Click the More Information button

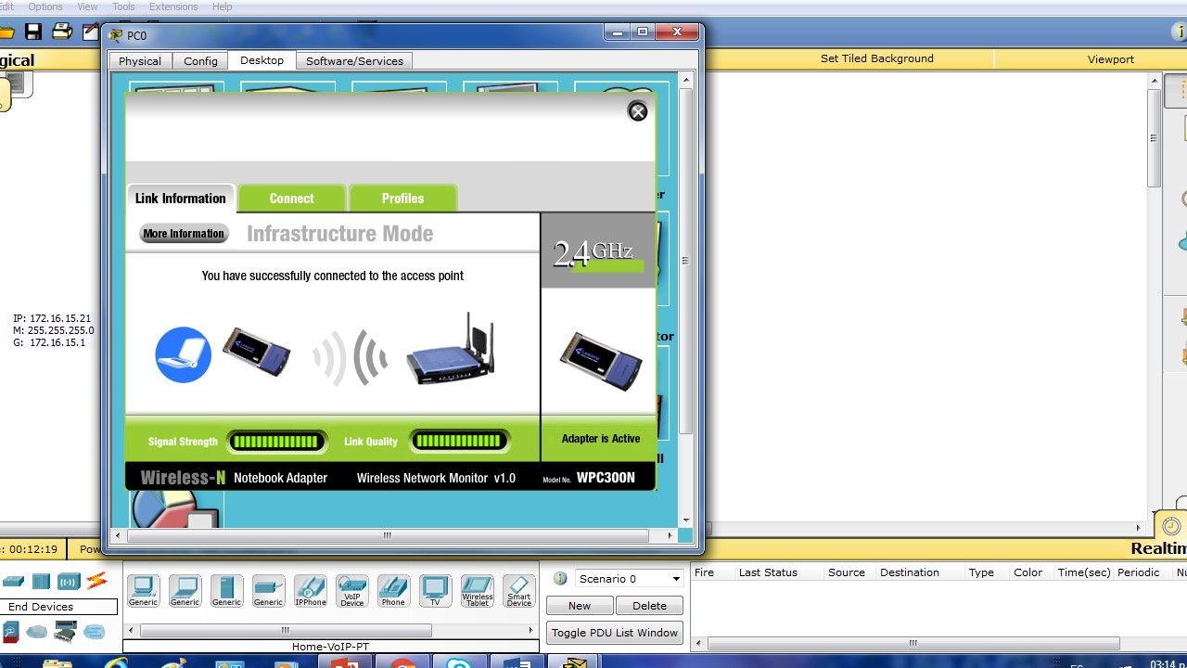(x=184, y=234)
